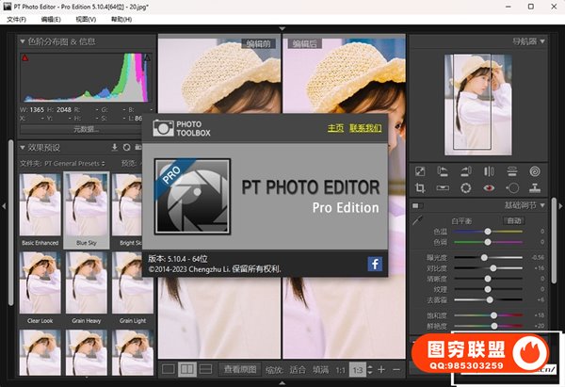Image resolution: width=565 pixels, height=387 pixels.
Task: Adjust the 曝光度 slider handle
Action: pyautogui.click(x=485, y=257)
